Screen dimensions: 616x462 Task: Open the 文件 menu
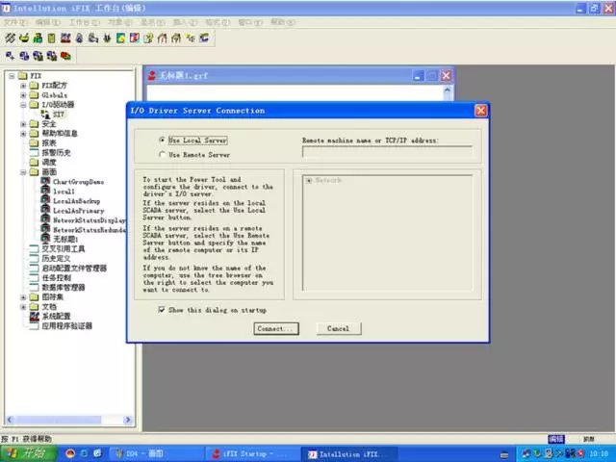pyautogui.click(x=14, y=20)
